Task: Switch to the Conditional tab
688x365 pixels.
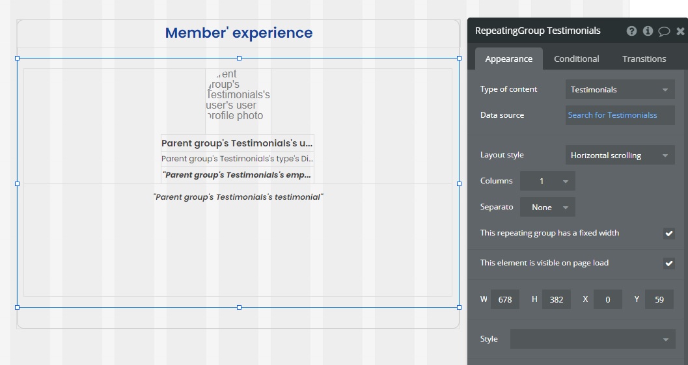Action: coord(576,59)
